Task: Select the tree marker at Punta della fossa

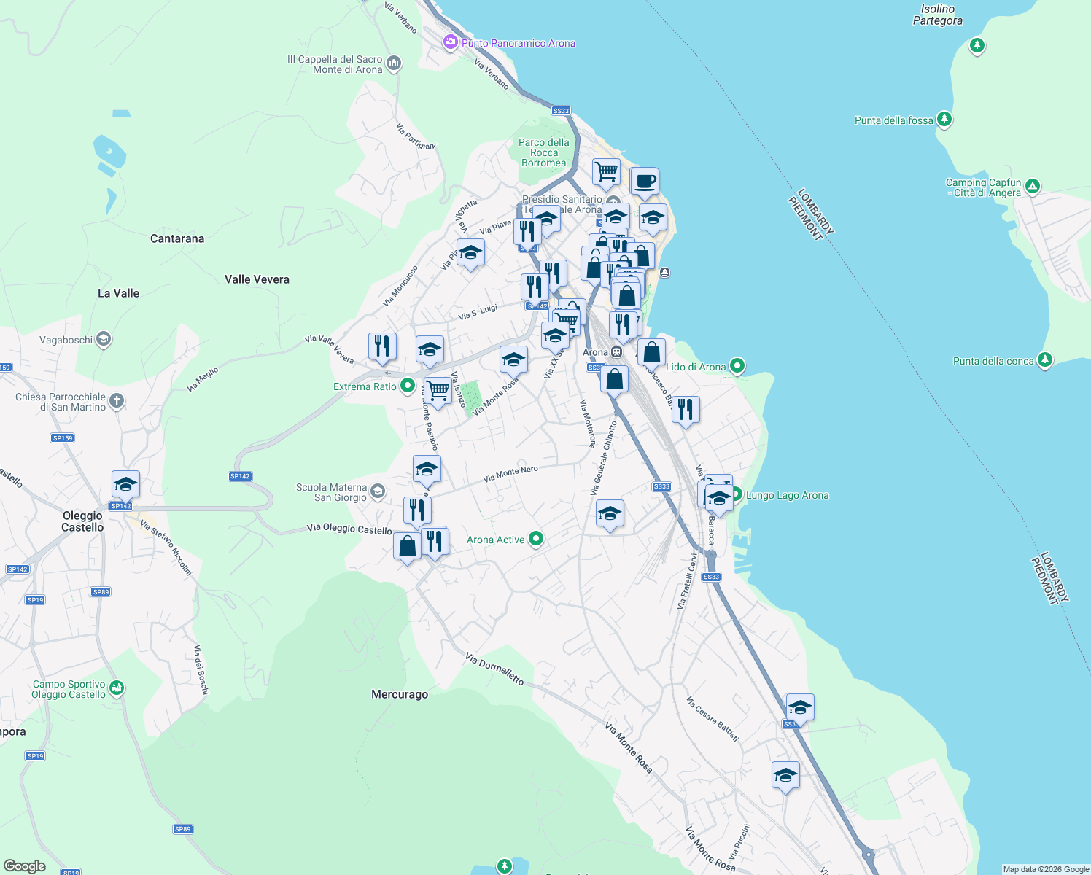Action: (x=944, y=118)
